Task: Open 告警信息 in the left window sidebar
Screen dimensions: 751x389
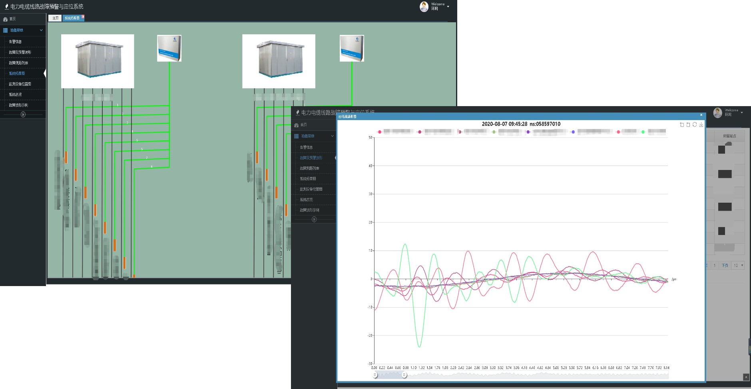Action: click(x=15, y=41)
